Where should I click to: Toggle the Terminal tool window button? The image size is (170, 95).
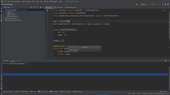tap(33, 92)
